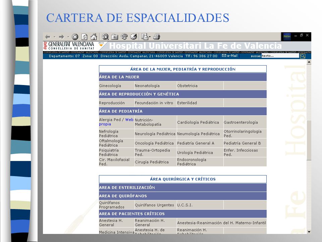Select Trauma-Ortopedia Ped. cell
This screenshot has height=242, width=322.
pyautogui.click(x=155, y=153)
